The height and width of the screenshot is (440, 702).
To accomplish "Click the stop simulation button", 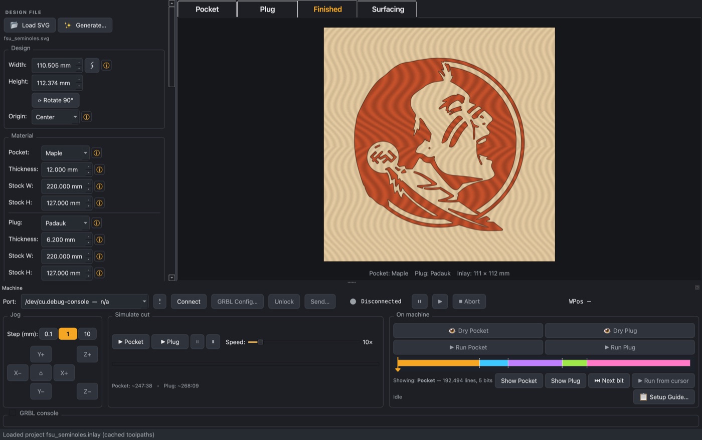I will [213, 342].
